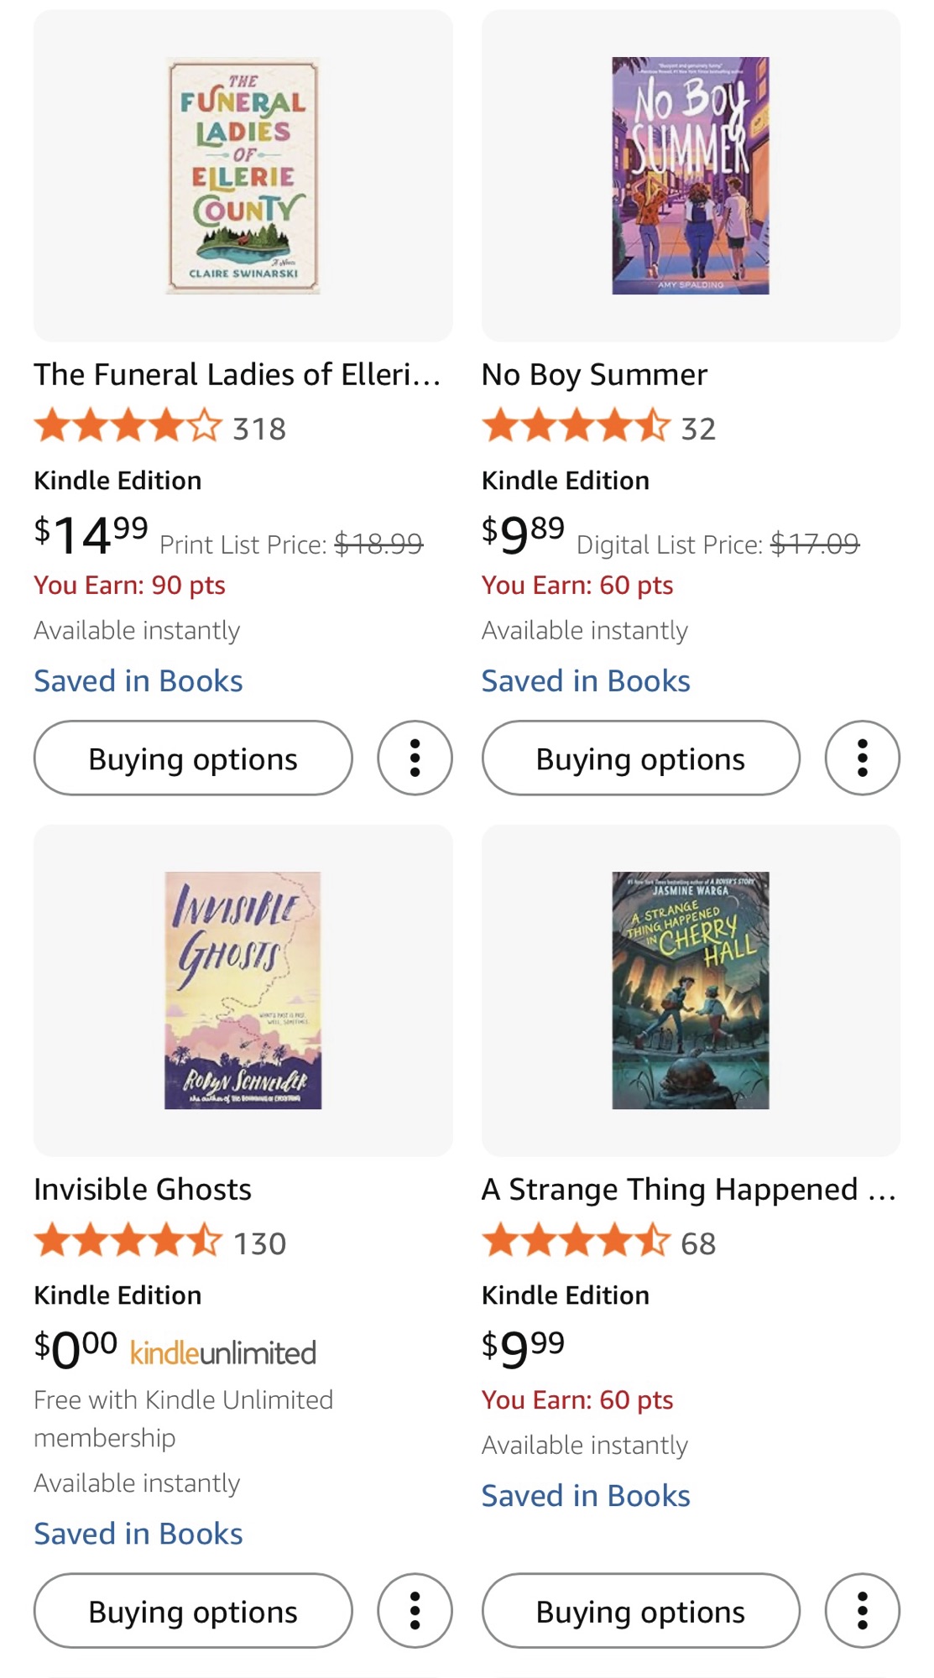Viewport: 934px width, 1678px height.
Task: Open Buying options for A Strange Thing Happened
Action: (640, 1610)
